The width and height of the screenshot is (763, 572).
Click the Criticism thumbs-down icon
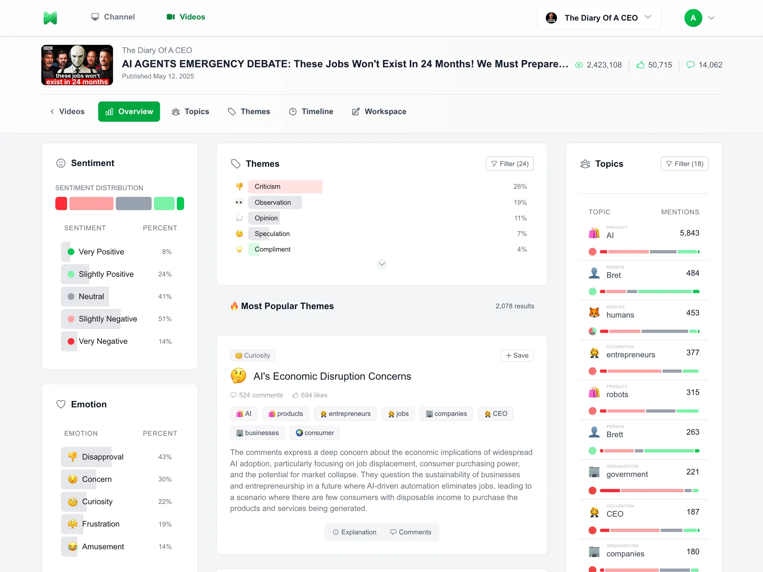pyautogui.click(x=240, y=186)
